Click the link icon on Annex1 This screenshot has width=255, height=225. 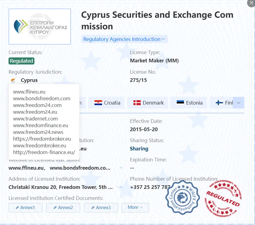tap(17, 208)
